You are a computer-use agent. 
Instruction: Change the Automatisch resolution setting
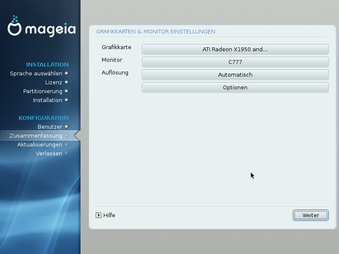tap(235, 75)
